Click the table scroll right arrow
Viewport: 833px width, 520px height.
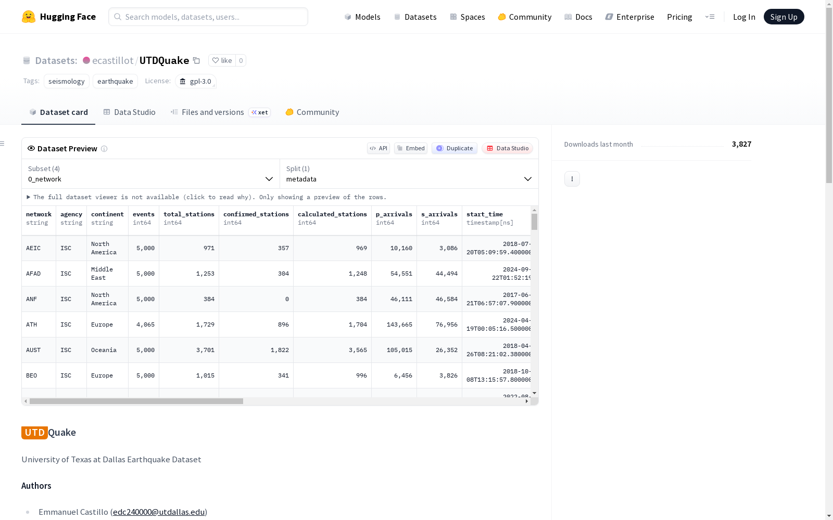click(527, 401)
